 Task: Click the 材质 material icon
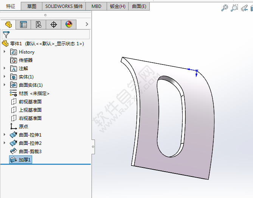[x=13, y=93]
